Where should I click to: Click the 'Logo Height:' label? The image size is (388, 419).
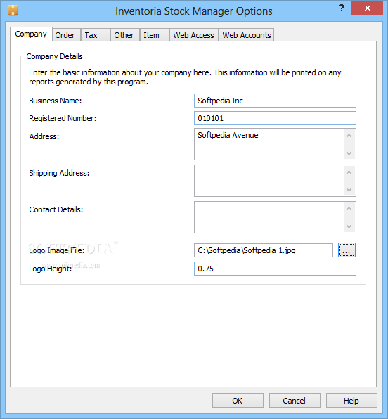click(50, 269)
